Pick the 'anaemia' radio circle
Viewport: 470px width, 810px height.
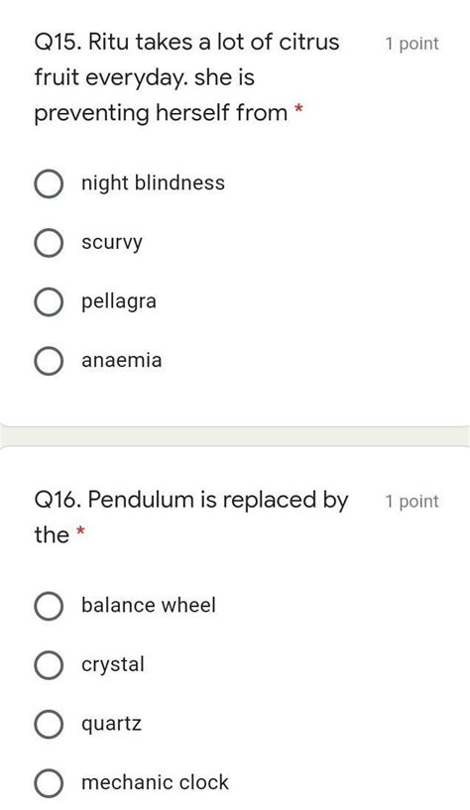pos(49,361)
